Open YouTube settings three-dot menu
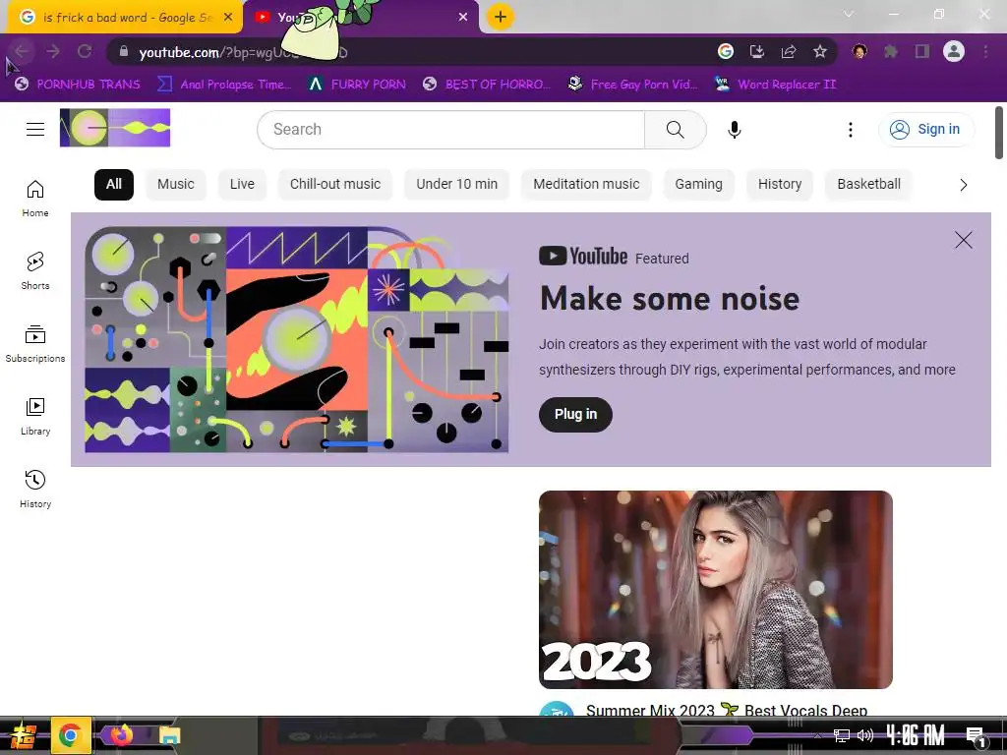This screenshot has width=1007, height=755. coord(851,129)
